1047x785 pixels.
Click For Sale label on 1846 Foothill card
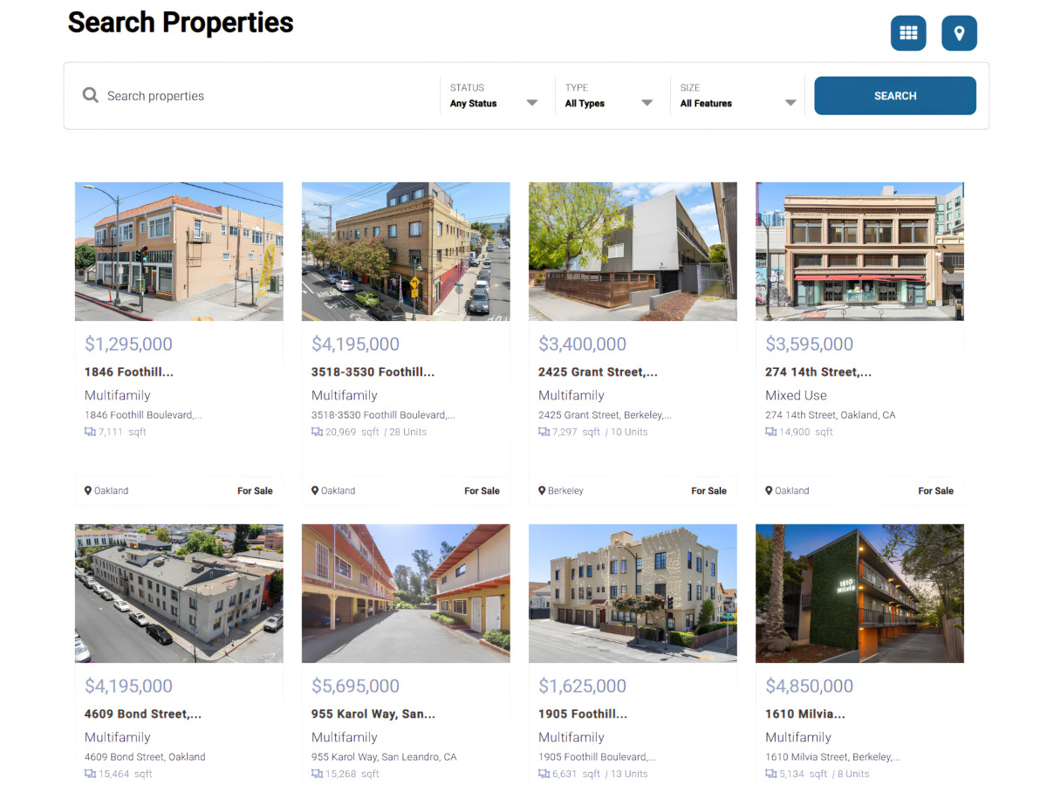tap(255, 491)
